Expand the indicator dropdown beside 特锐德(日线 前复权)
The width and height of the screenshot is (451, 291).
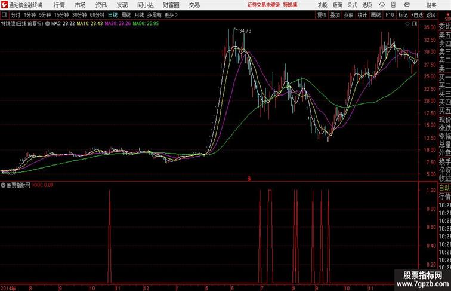coord(48,24)
